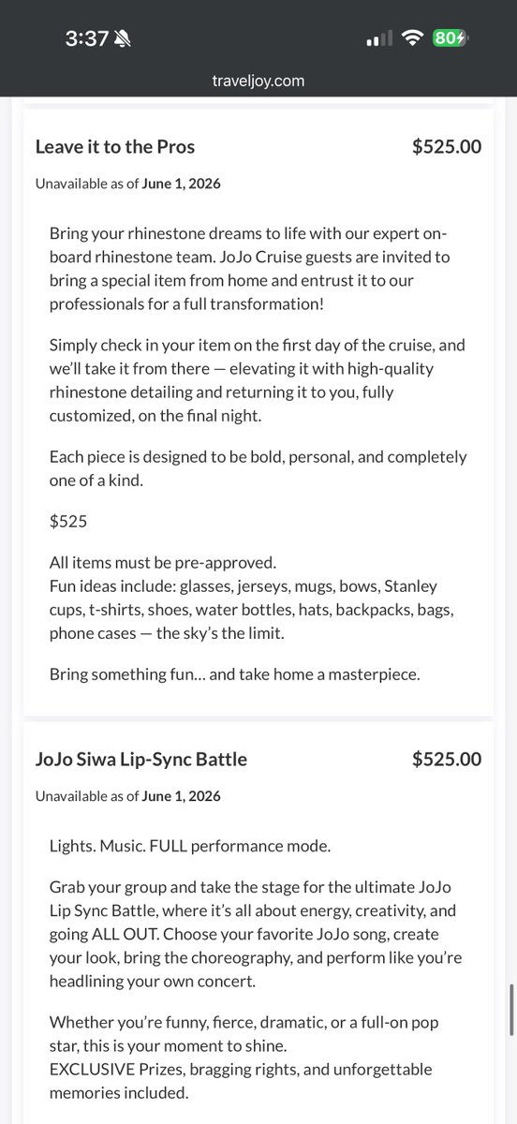This screenshot has height=1124, width=517.
Task: Tap the 3:37 clock in status bar
Action: tap(89, 39)
